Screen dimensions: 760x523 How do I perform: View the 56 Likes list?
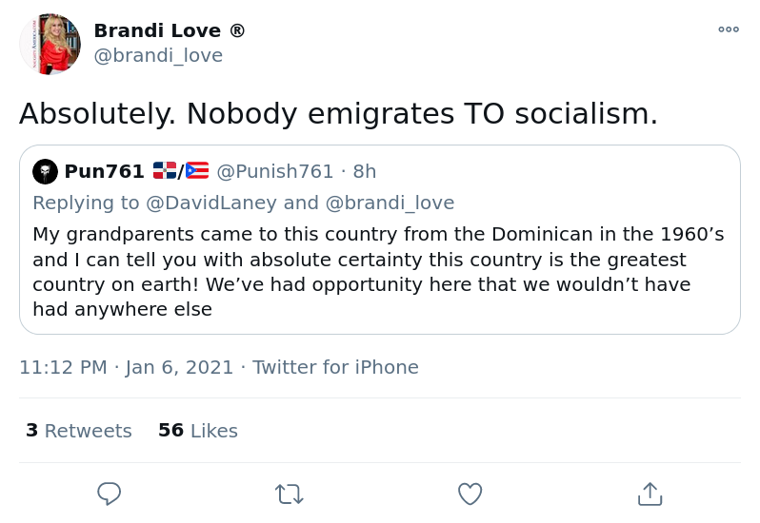click(x=198, y=431)
